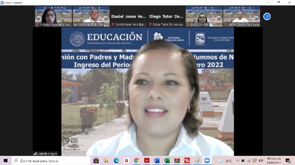Check the battery status icon
Screen dimensions: 295x165
pyautogui.click(x=243, y=161)
